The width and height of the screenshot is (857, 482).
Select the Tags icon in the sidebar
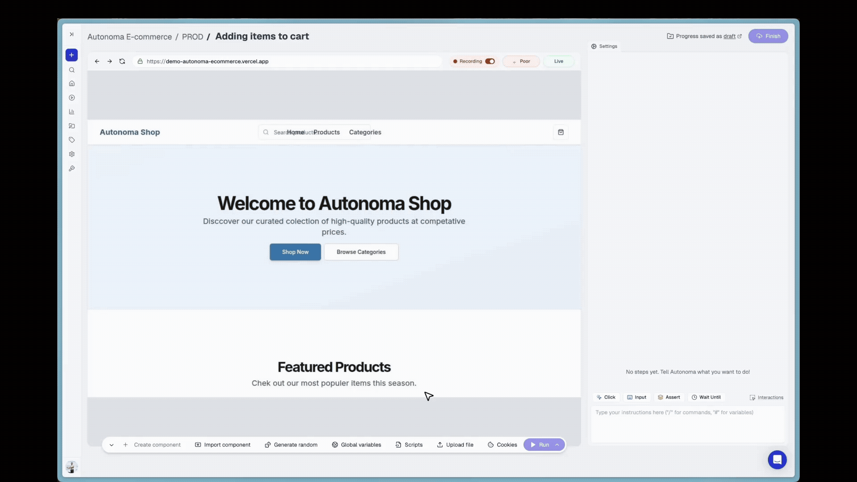(x=72, y=140)
